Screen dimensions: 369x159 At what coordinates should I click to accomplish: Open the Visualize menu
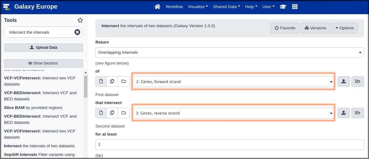(x=198, y=6)
